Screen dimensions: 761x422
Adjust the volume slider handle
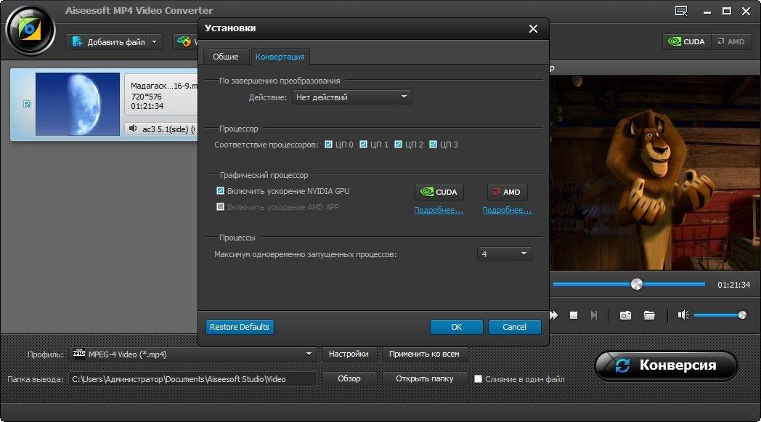[742, 316]
